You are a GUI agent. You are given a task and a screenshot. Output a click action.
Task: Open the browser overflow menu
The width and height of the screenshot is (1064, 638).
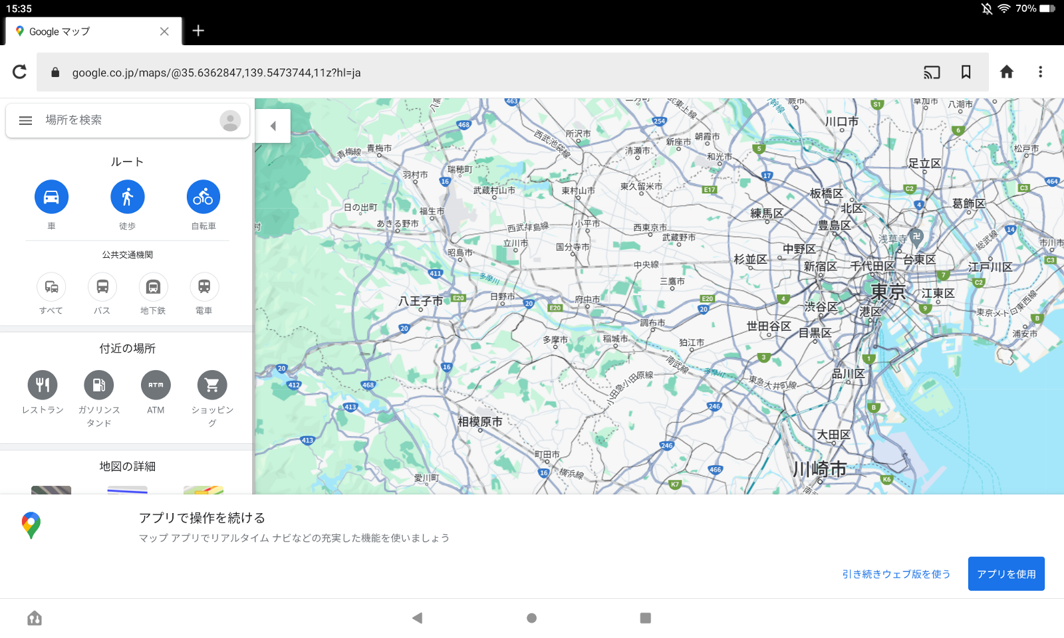tap(1039, 72)
